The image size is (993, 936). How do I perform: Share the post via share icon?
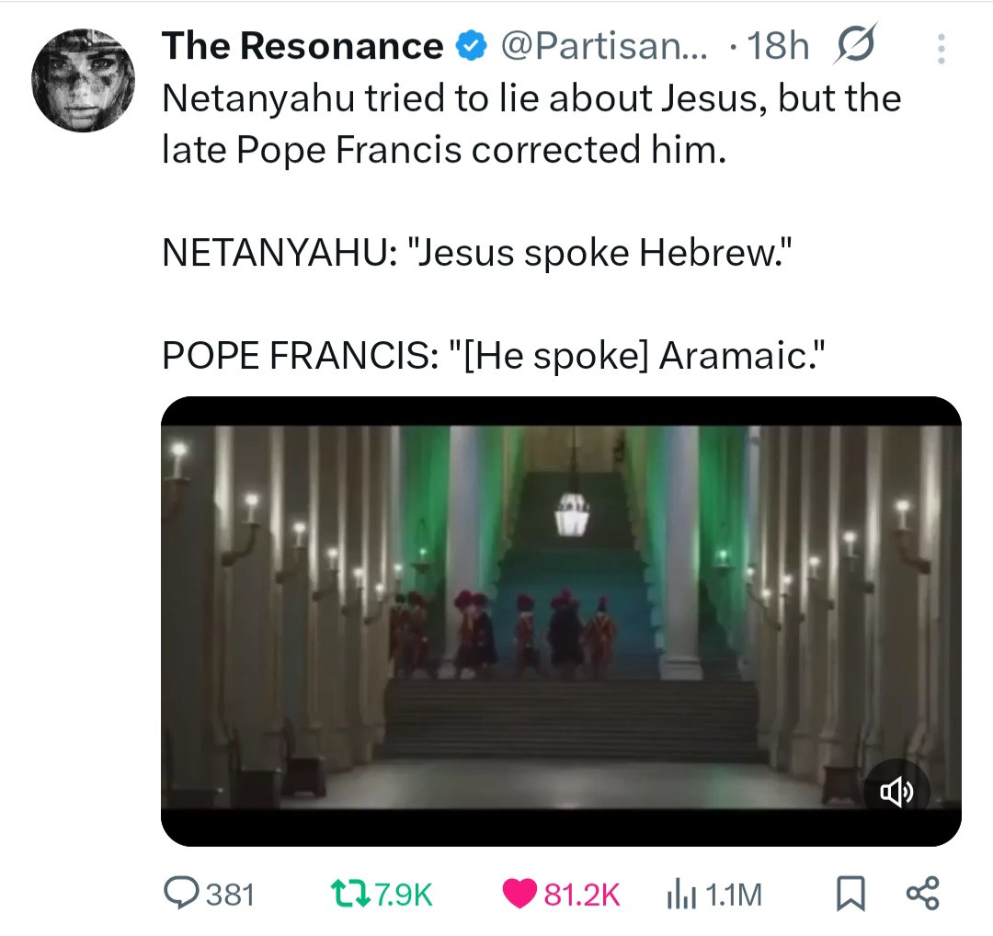922,893
